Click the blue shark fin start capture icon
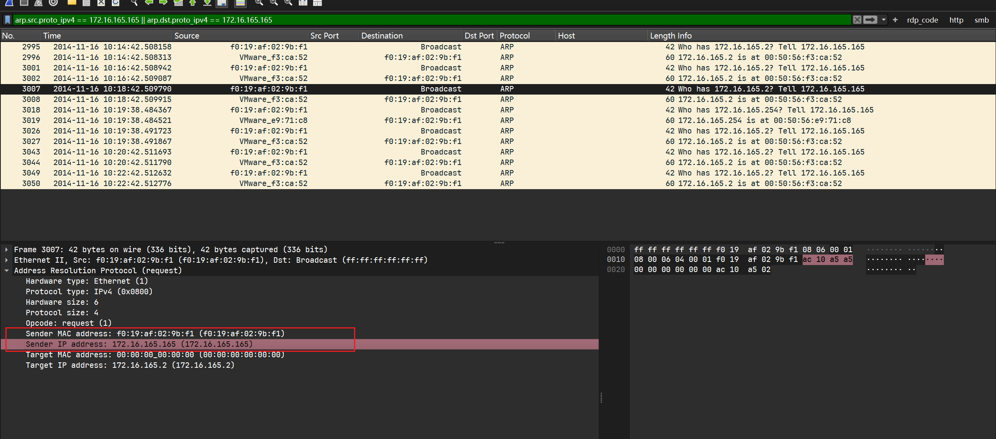The width and height of the screenshot is (996, 439). (x=9, y=3)
